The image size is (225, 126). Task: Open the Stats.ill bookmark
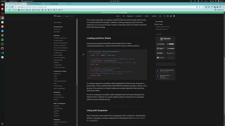click(21, 10)
